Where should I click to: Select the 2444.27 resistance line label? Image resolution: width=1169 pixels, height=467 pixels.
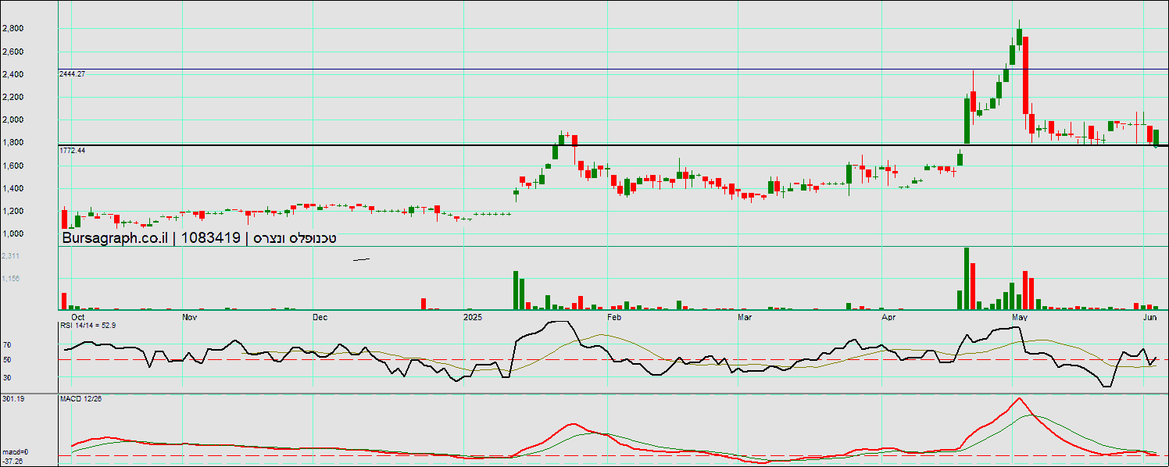72,73
